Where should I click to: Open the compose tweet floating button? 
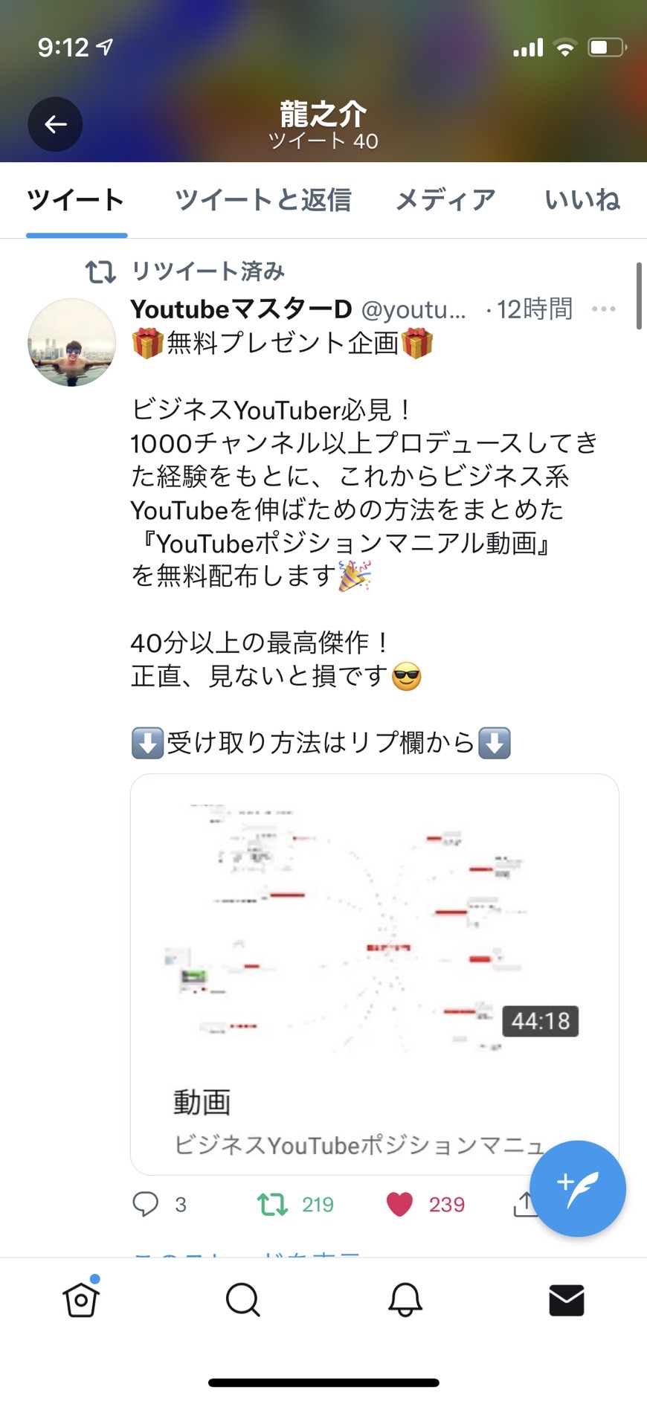pyautogui.click(x=577, y=1188)
